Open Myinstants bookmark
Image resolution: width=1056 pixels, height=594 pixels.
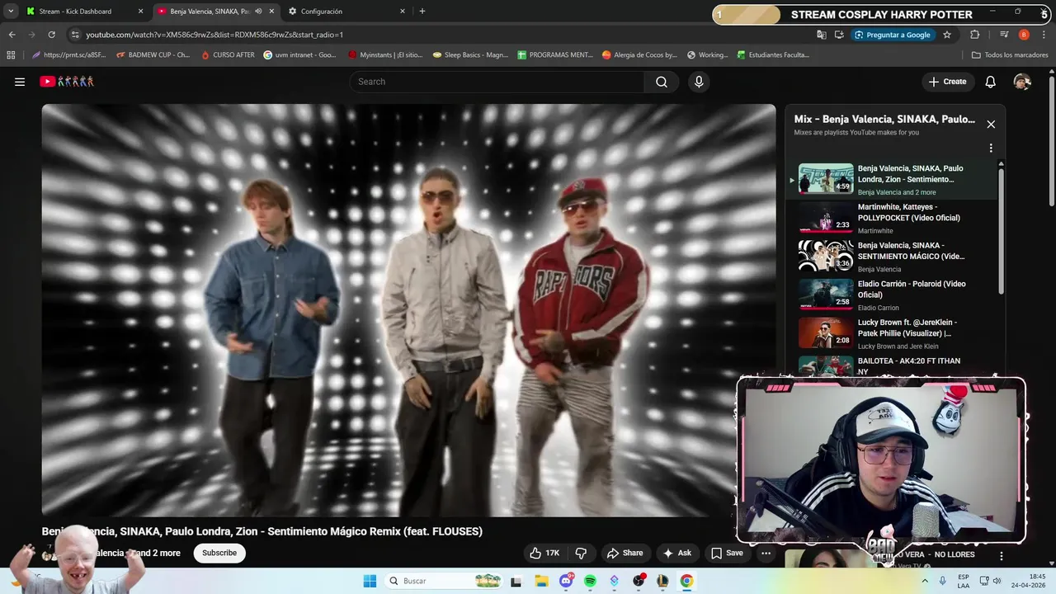(385, 55)
